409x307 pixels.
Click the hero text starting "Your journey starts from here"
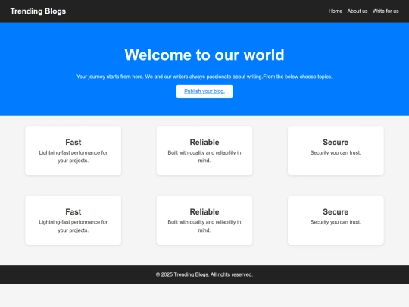click(x=204, y=77)
